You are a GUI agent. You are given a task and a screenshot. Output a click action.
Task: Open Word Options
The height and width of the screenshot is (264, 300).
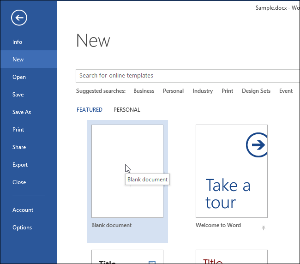coord(22,228)
